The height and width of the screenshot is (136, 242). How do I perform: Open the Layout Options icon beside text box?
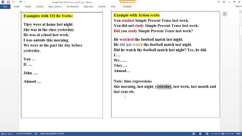pyautogui.click(x=225, y=14)
